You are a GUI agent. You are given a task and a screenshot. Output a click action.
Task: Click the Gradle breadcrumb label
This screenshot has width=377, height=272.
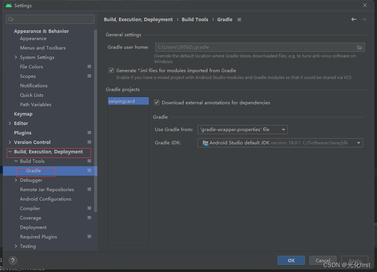(224, 20)
